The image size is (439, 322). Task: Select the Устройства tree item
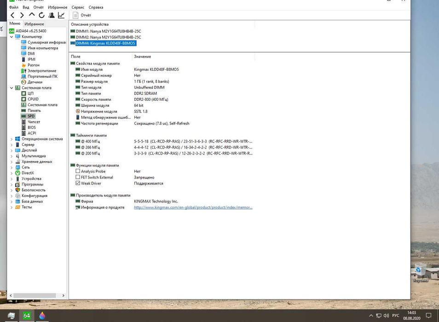31,179
